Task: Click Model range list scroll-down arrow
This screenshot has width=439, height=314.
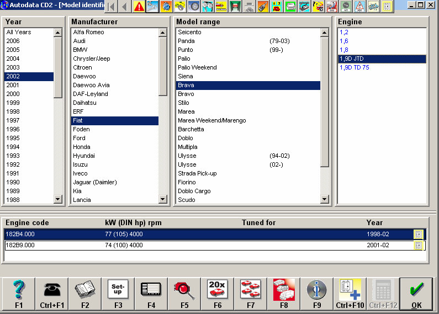Action: 325,199
